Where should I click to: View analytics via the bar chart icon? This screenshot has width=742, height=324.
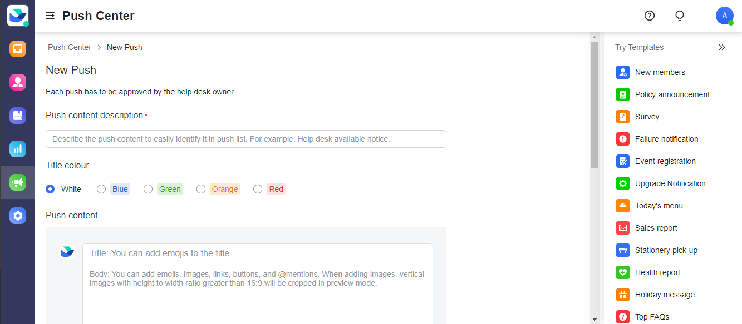pos(17,148)
